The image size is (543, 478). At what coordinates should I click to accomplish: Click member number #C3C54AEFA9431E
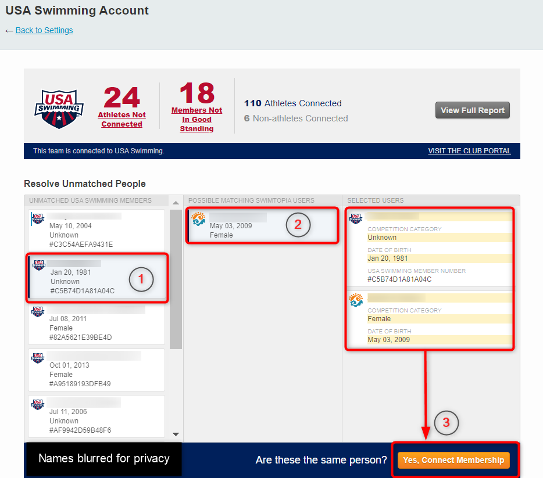81,244
